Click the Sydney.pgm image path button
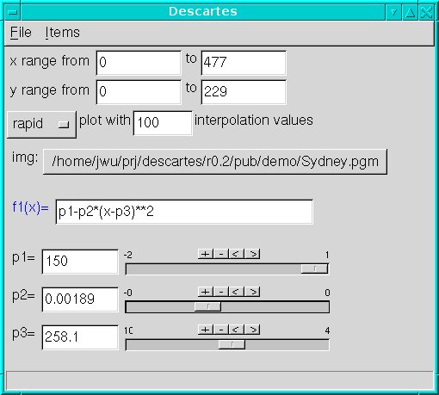 click(215, 162)
